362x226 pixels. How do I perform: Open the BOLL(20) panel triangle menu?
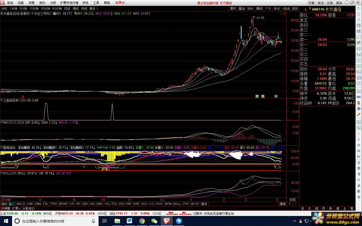click(2, 173)
